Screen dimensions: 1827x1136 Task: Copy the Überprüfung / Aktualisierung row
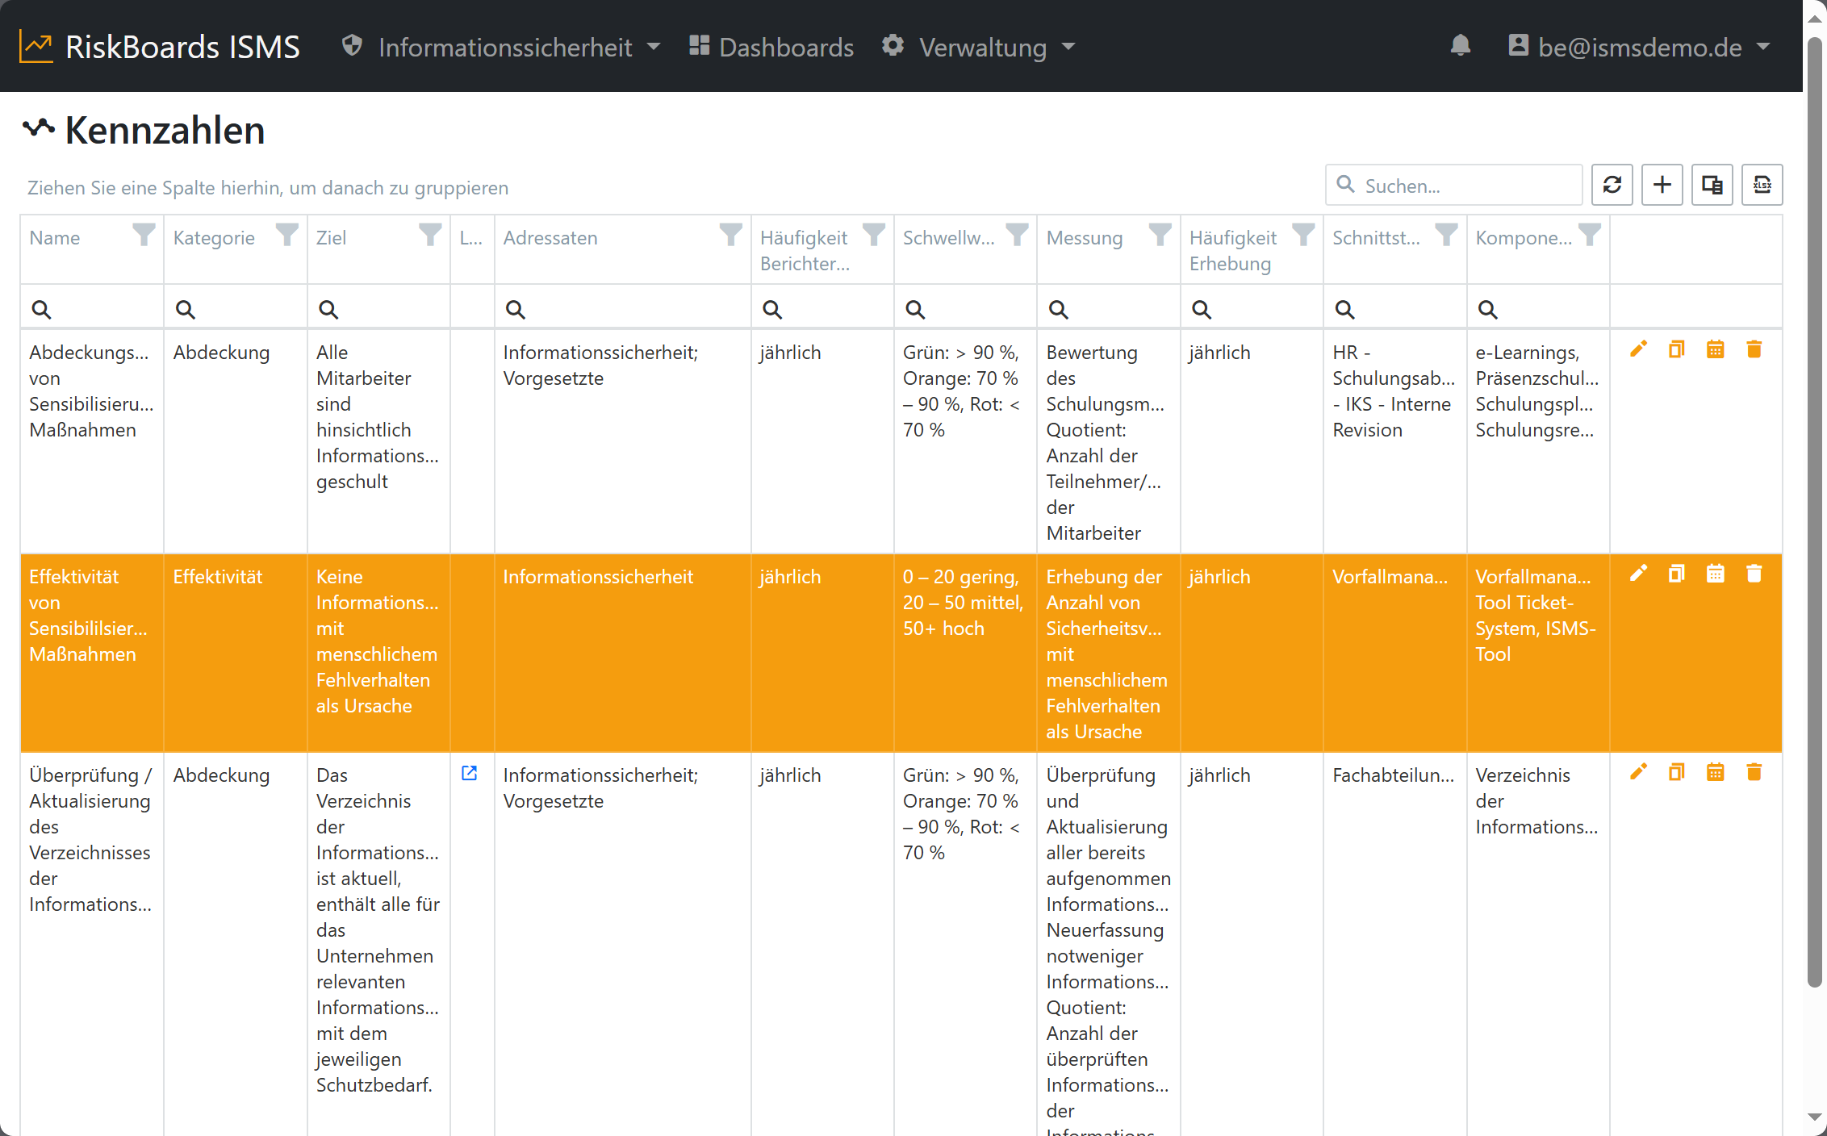tap(1677, 772)
